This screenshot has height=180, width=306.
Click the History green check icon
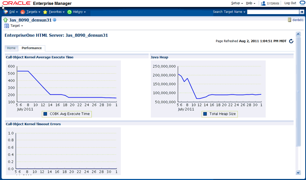69,12
